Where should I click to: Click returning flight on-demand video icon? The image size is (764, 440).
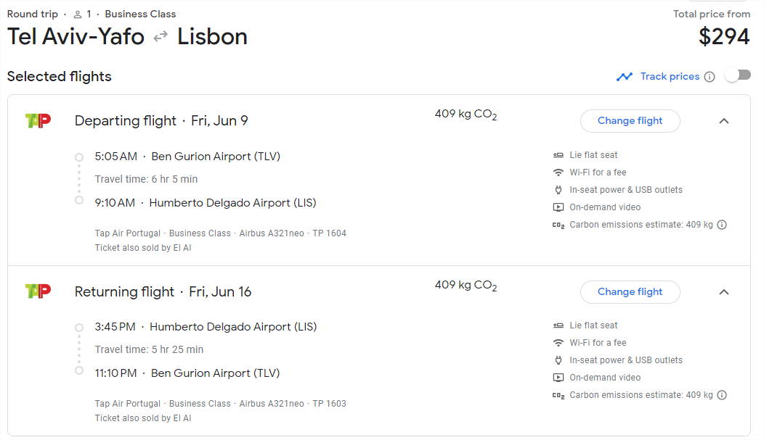558,378
